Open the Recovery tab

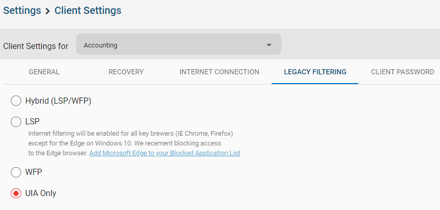(x=126, y=72)
